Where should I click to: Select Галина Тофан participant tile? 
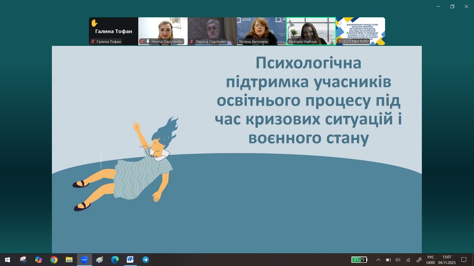point(114,31)
